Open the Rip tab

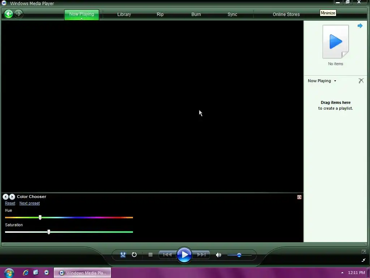(160, 14)
